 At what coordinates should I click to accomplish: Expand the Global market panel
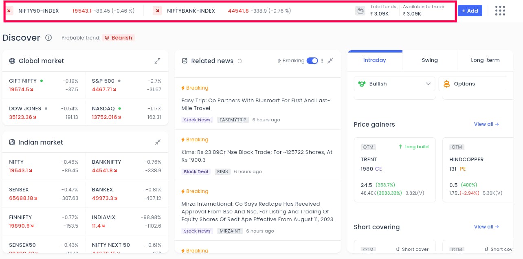tap(157, 61)
